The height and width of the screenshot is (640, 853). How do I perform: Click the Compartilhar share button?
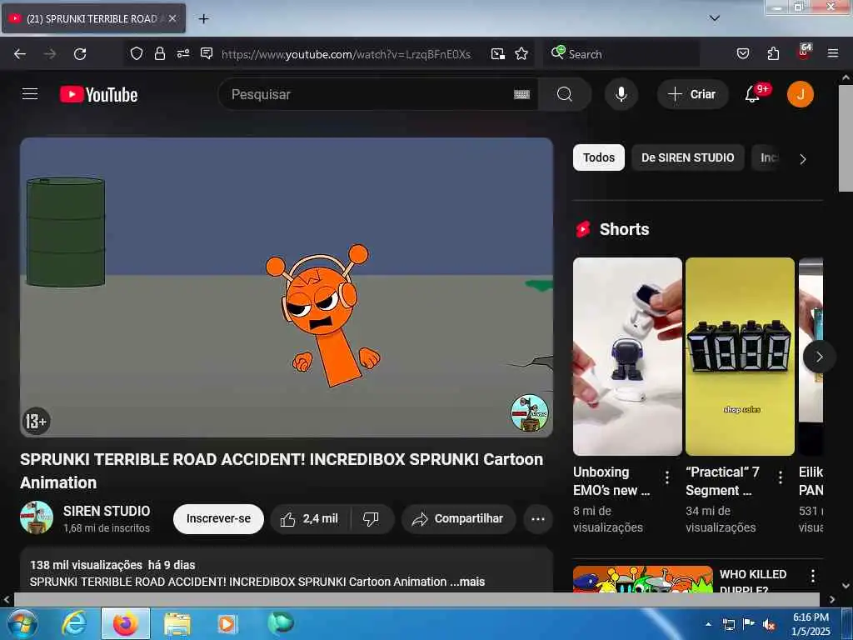point(458,518)
